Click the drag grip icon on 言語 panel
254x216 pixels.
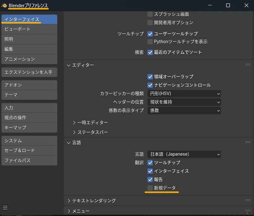pyautogui.click(x=247, y=143)
